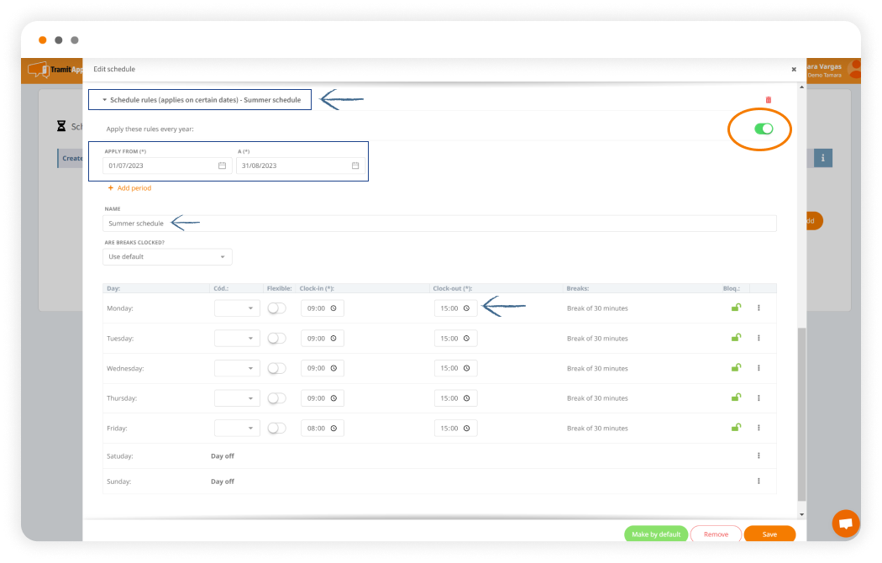Viewport: 882px width, 563px height.
Task: Collapse the Schedule rules Summer schedule section
Action: click(105, 100)
